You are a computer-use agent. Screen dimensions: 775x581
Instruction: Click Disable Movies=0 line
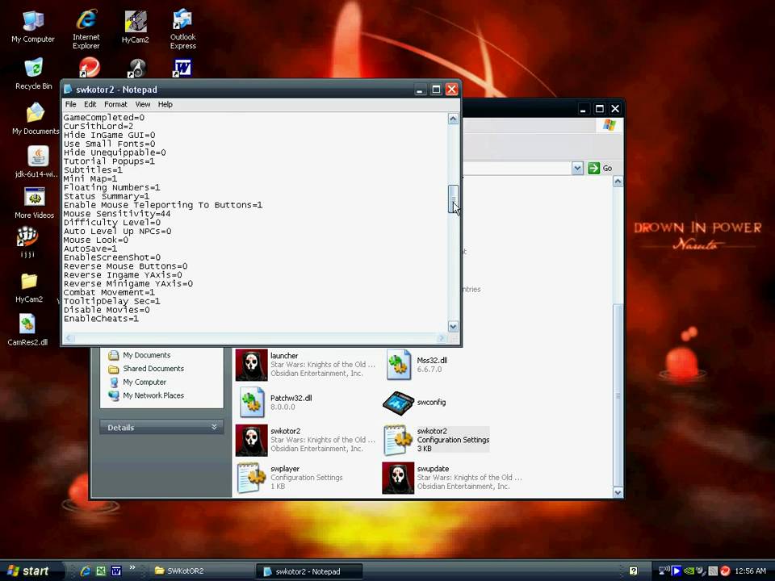click(107, 310)
